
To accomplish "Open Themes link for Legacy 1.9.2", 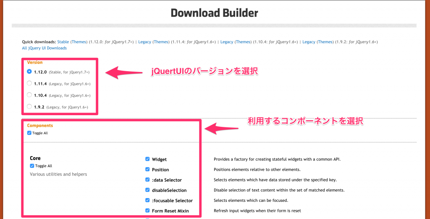I will (325, 42).
